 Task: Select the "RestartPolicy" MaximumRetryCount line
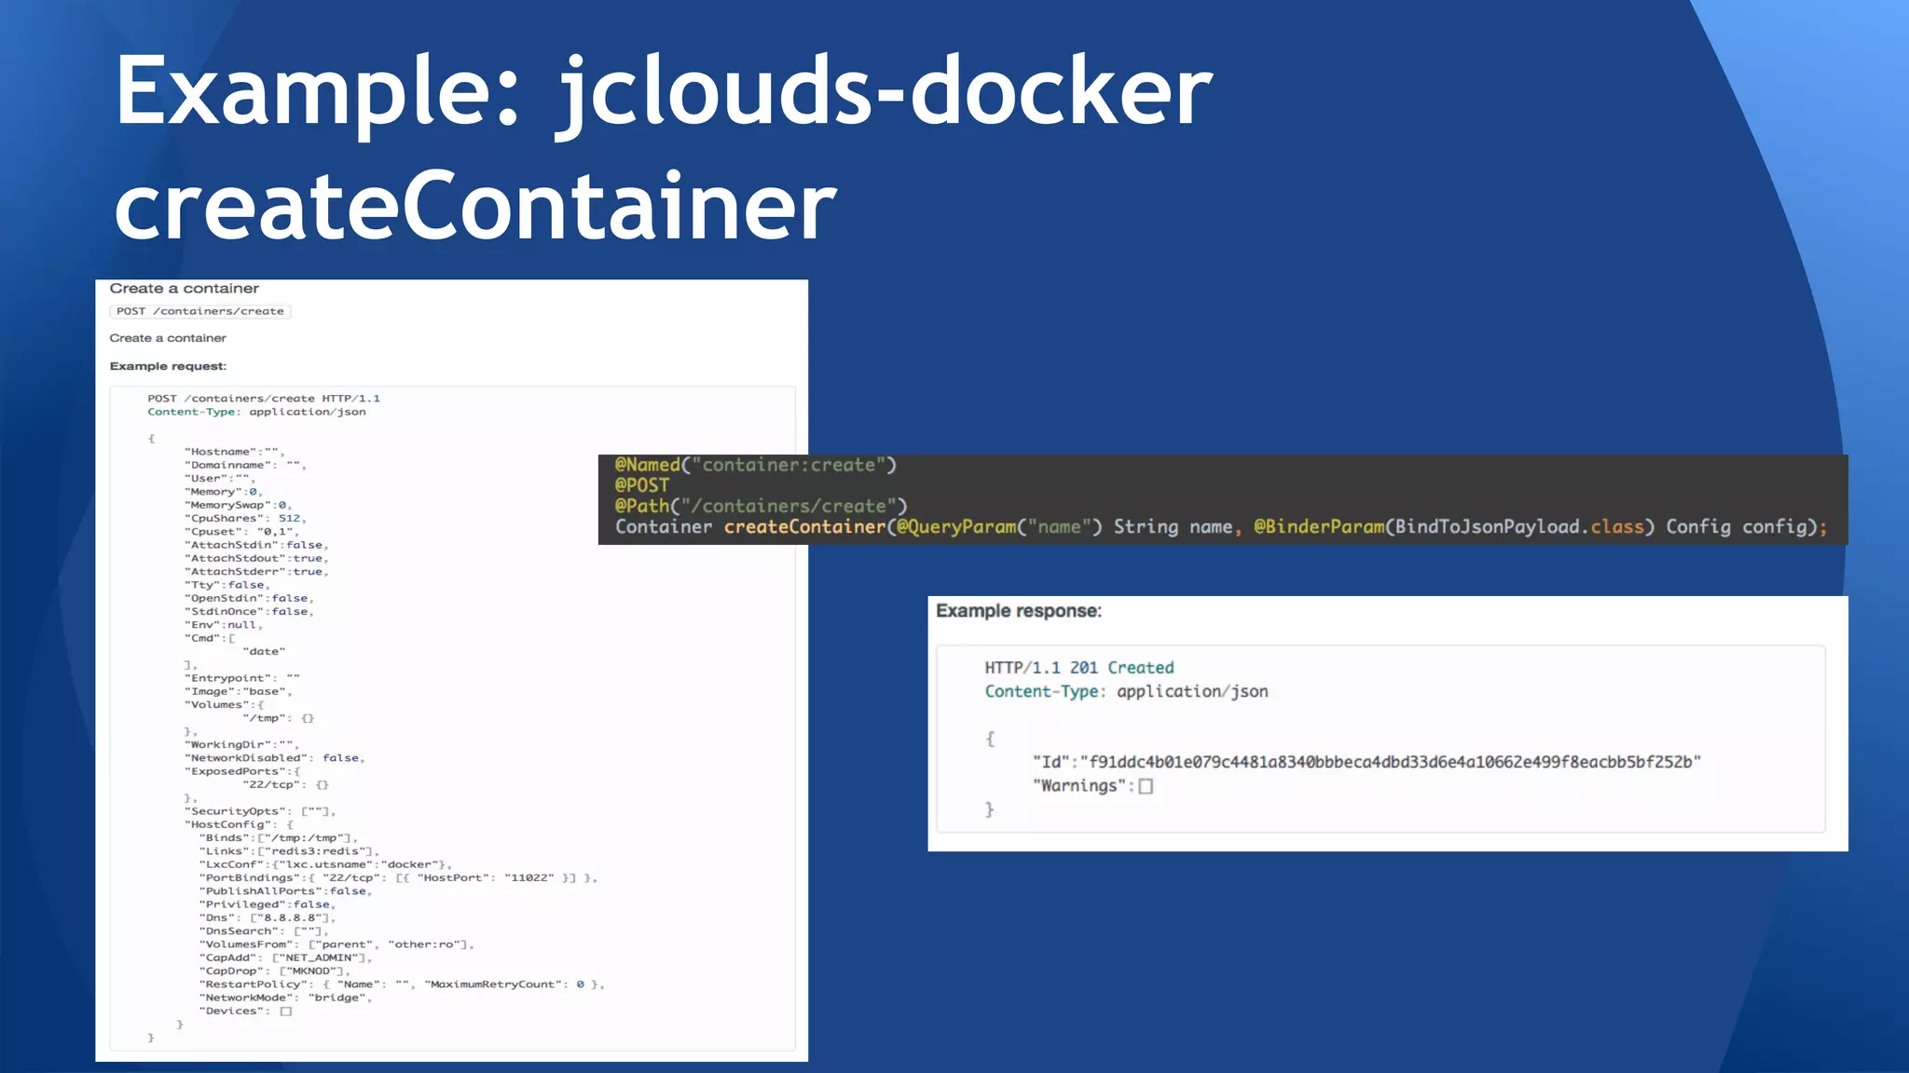(402, 985)
